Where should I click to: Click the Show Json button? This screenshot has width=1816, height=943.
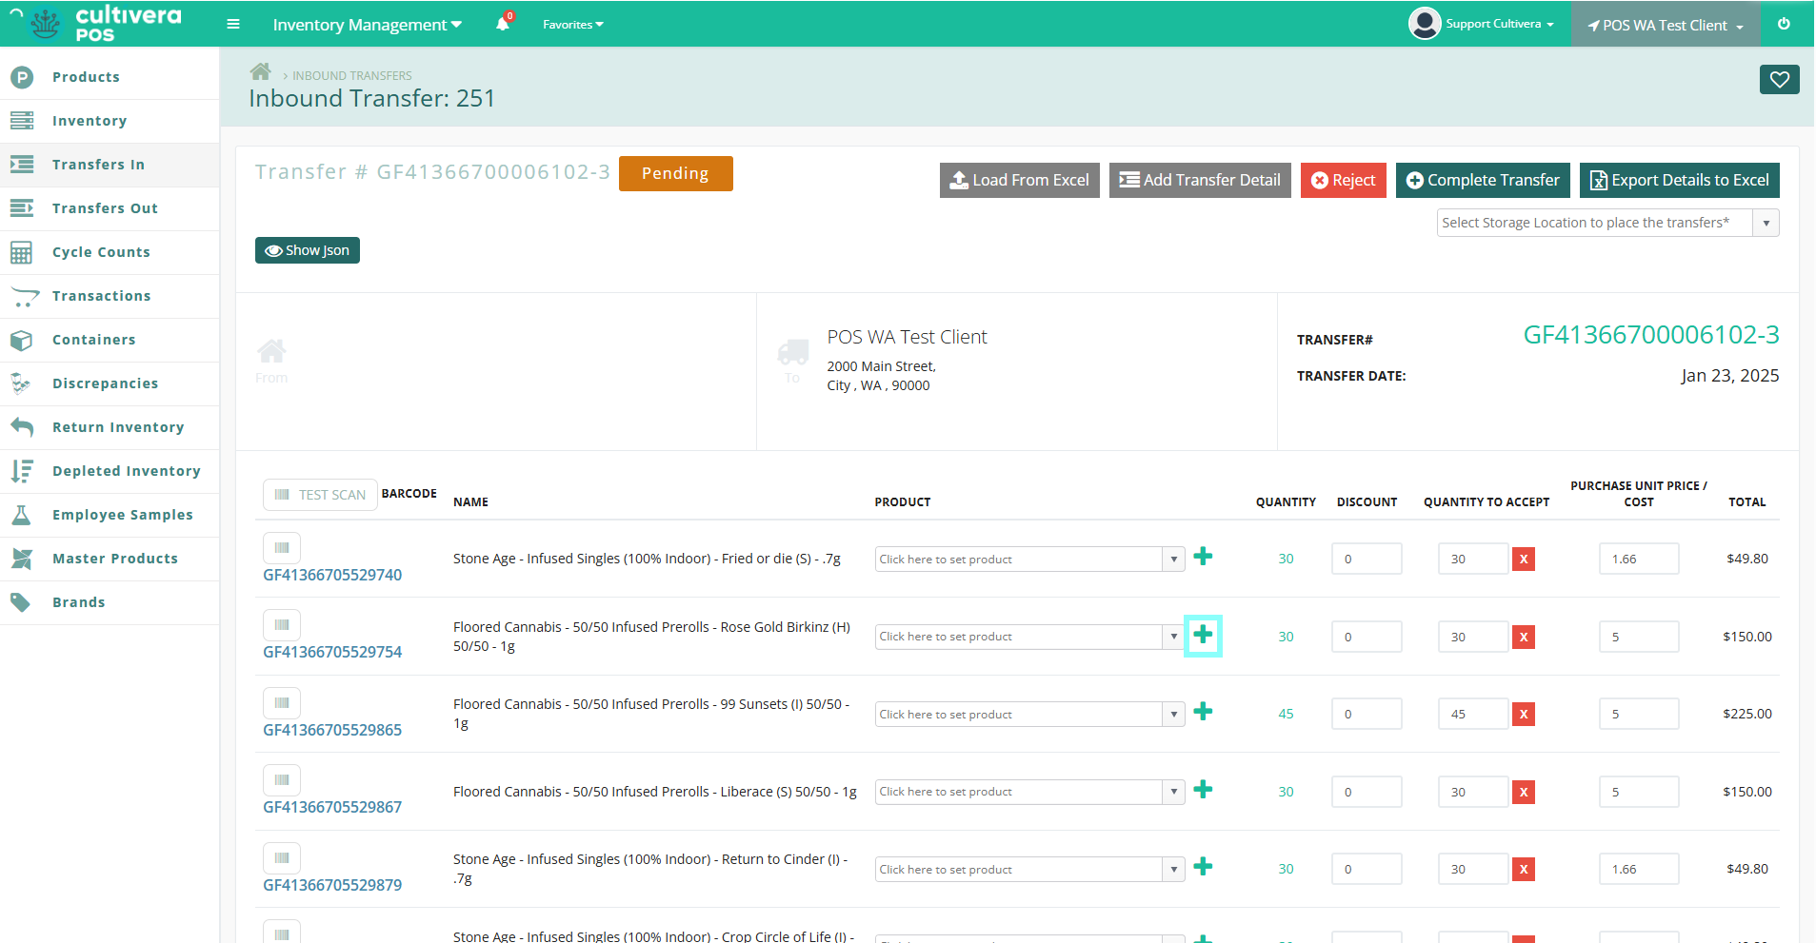[307, 250]
